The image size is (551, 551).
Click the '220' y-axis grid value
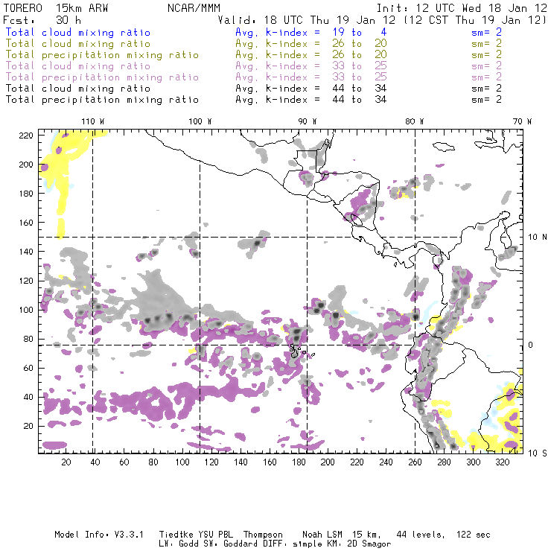pyautogui.click(x=26, y=136)
